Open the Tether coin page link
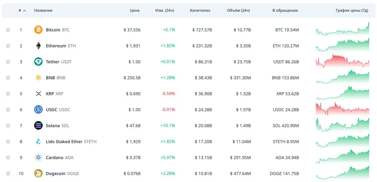This screenshot has height=182, width=377. pos(59,62)
